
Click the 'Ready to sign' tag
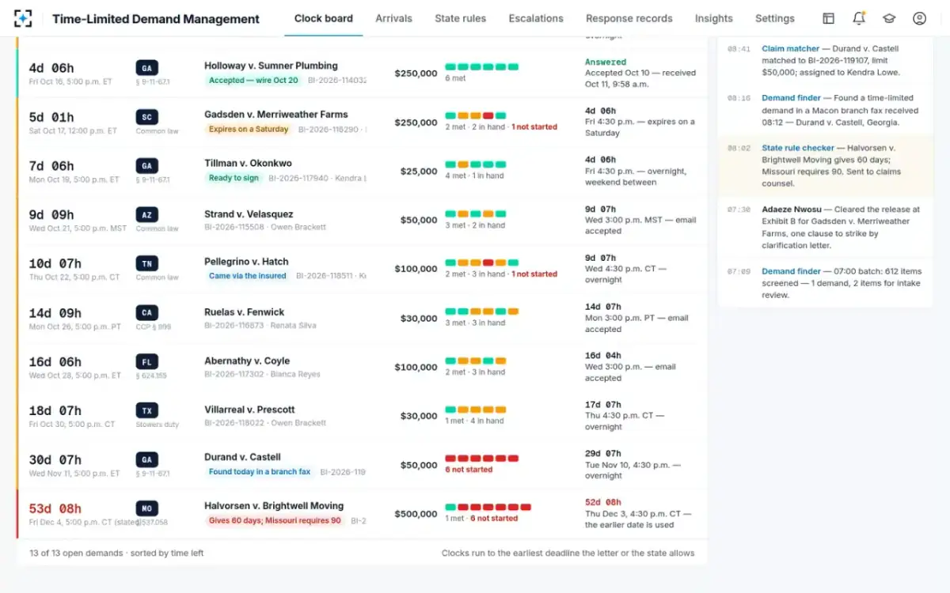pos(234,178)
